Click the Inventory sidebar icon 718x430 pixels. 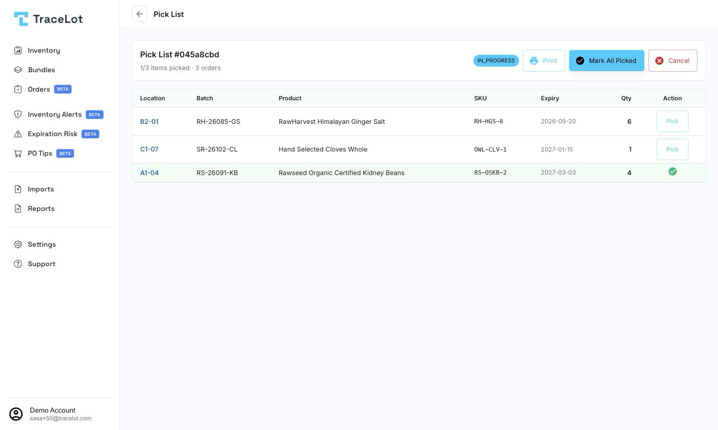pyautogui.click(x=18, y=50)
